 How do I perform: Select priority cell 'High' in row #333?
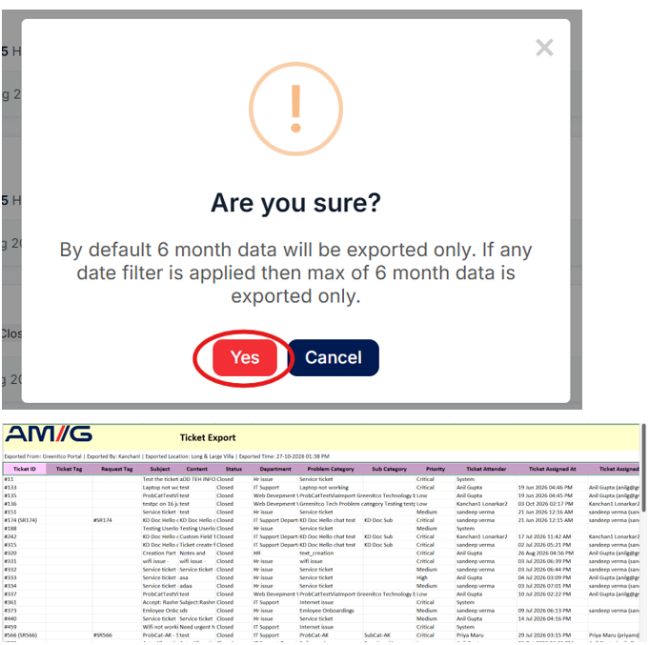click(436, 578)
